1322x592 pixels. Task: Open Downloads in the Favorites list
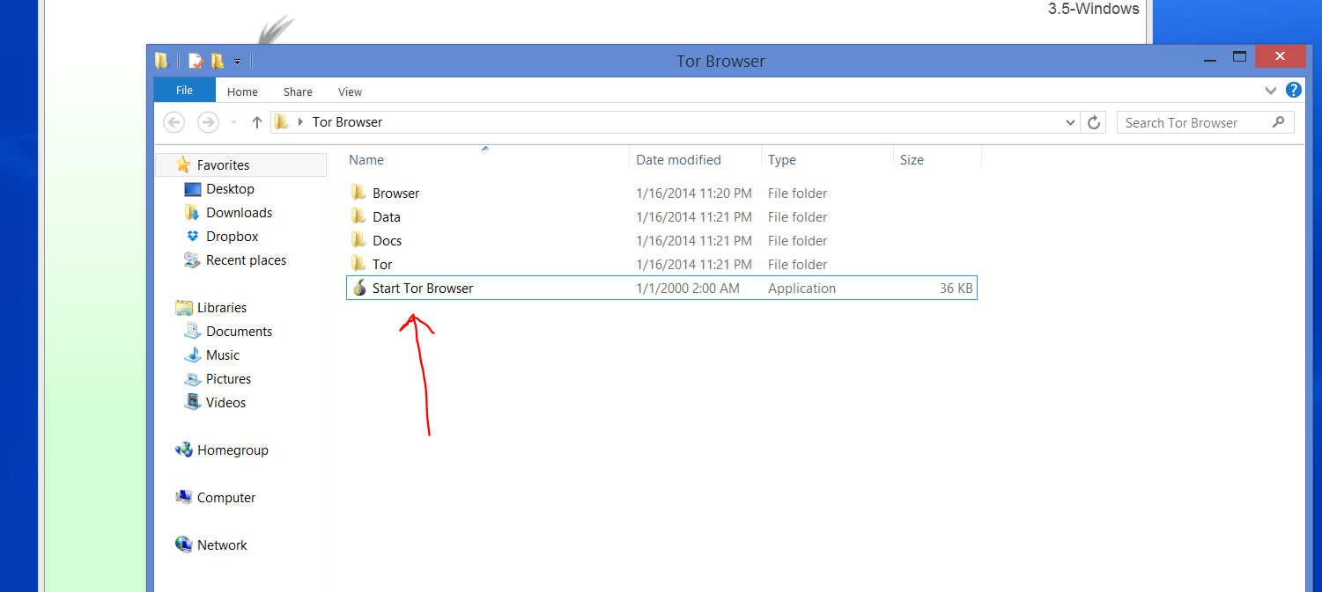(239, 213)
